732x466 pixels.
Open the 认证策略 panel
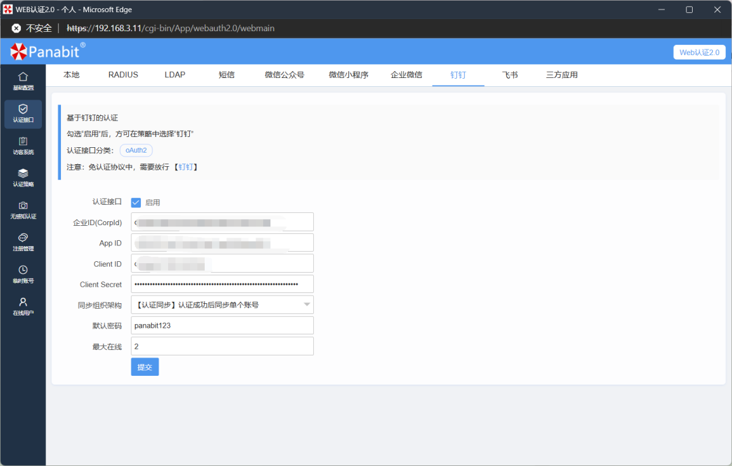(23, 178)
